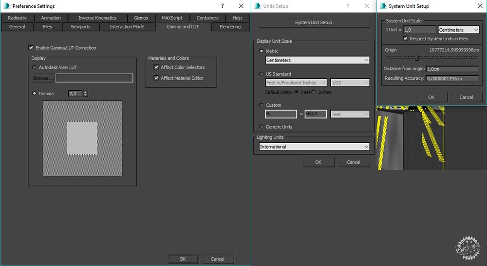Close the Preference Settings window
Screen dimensions: 487x266
(241, 6)
